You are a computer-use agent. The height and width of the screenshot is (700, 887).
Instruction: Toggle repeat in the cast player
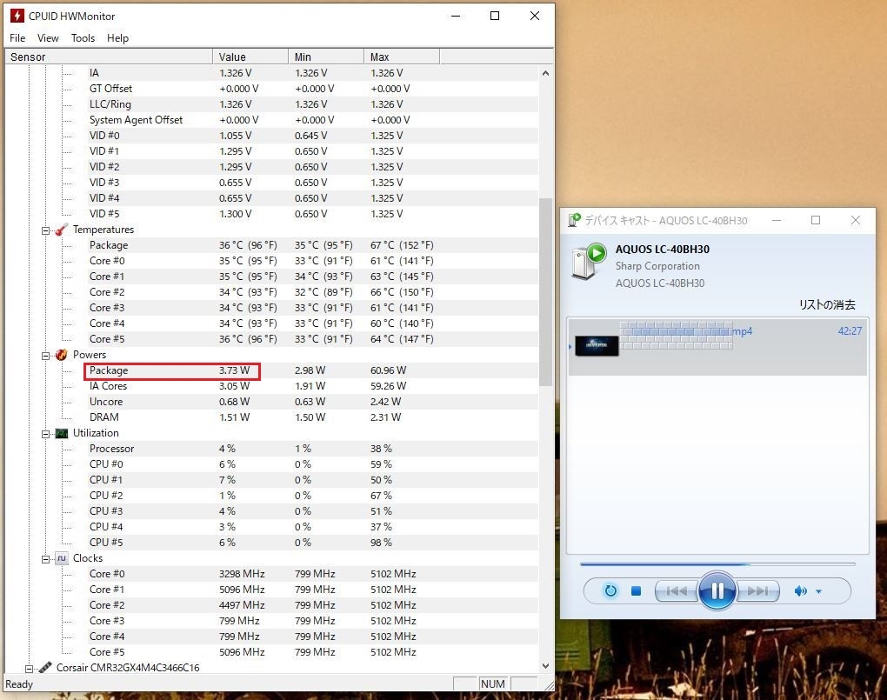[610, 590]
